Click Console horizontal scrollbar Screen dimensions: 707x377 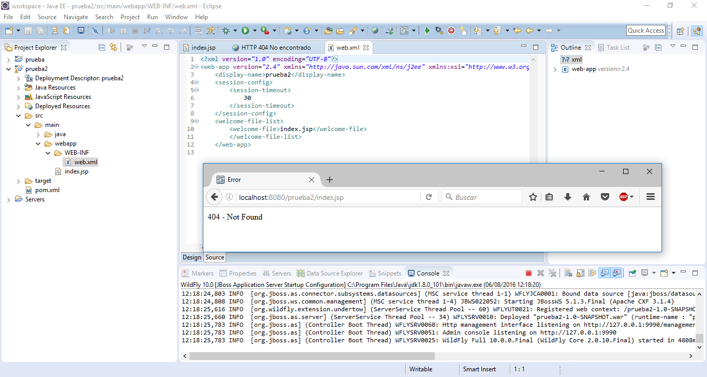[312, 356]
